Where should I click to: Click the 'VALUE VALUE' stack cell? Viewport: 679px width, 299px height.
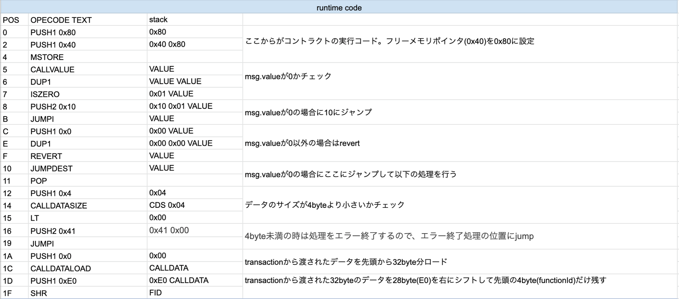point(195,81)
